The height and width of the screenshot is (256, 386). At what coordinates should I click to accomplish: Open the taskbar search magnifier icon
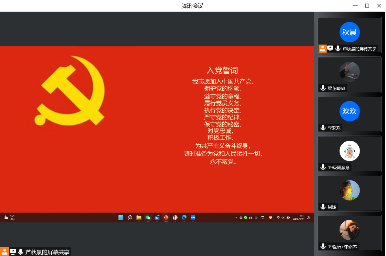130,218
